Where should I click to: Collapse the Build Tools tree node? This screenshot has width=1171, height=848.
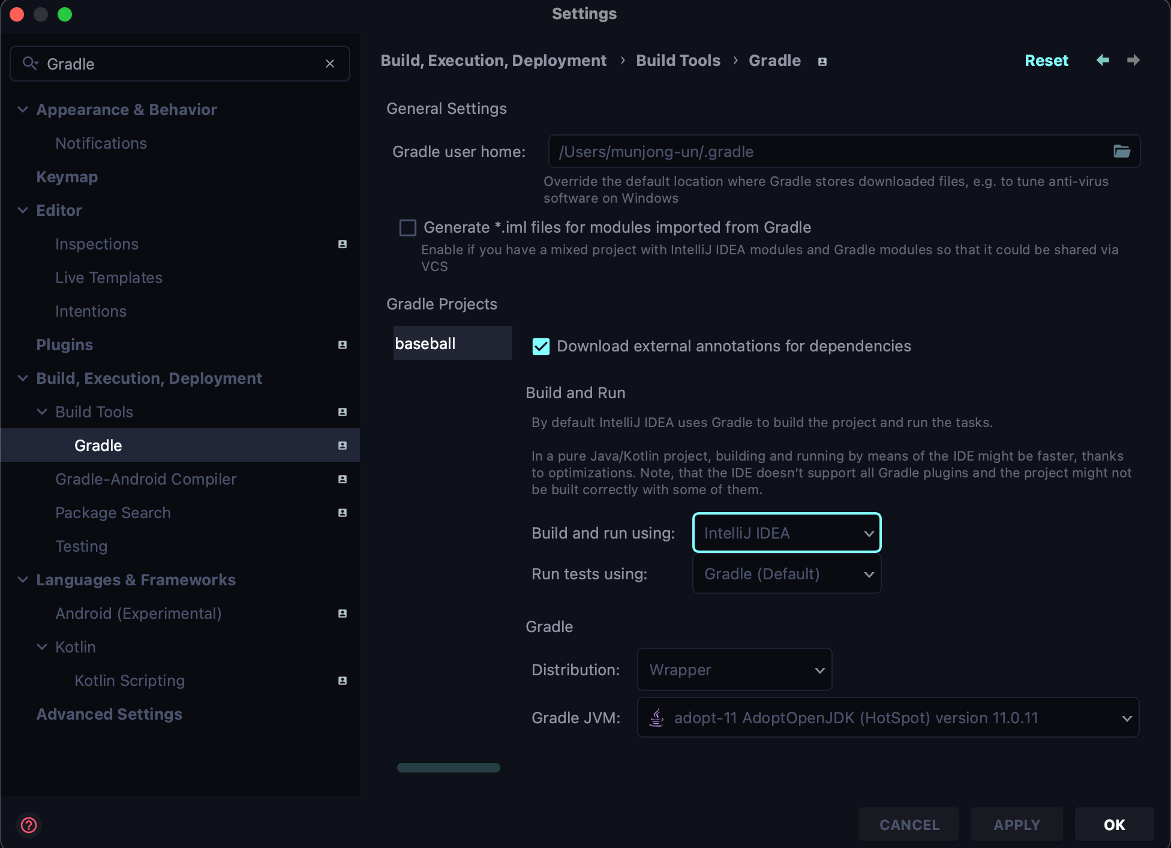coord(42,412)
